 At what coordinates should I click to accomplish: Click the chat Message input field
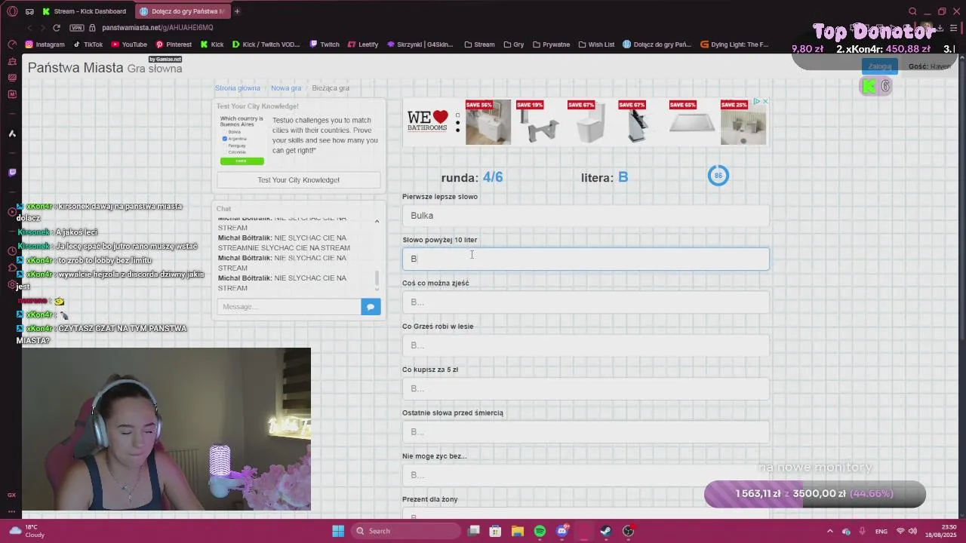289,306
